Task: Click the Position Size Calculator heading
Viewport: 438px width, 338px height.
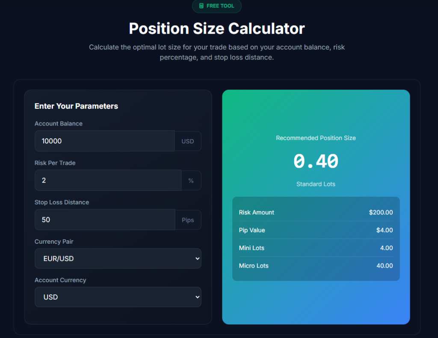Action: 217,28
